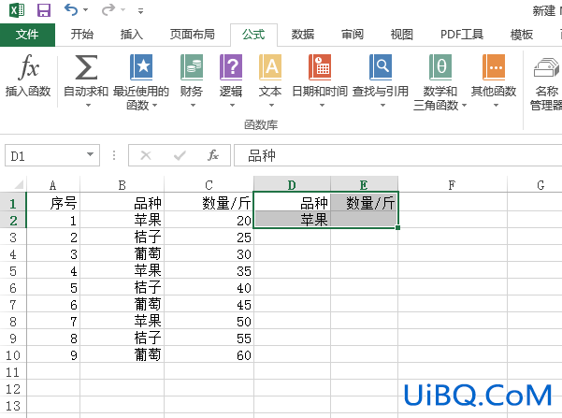Select column A header

53,185
